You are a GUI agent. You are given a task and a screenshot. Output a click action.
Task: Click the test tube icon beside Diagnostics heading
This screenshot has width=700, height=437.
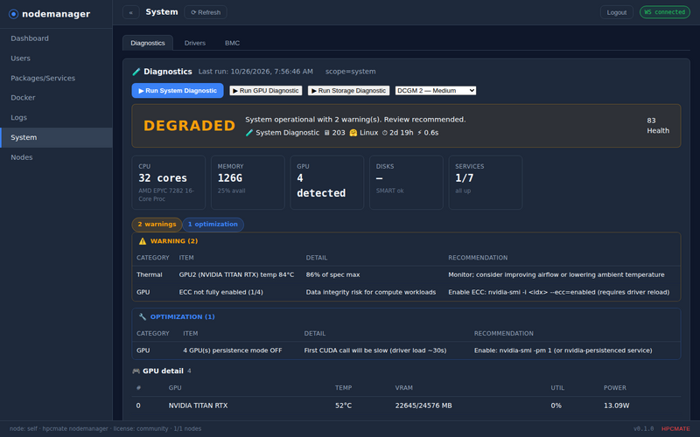point(136,72)
